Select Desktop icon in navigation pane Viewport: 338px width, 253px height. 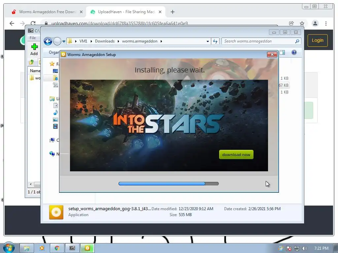coord(55,71)
